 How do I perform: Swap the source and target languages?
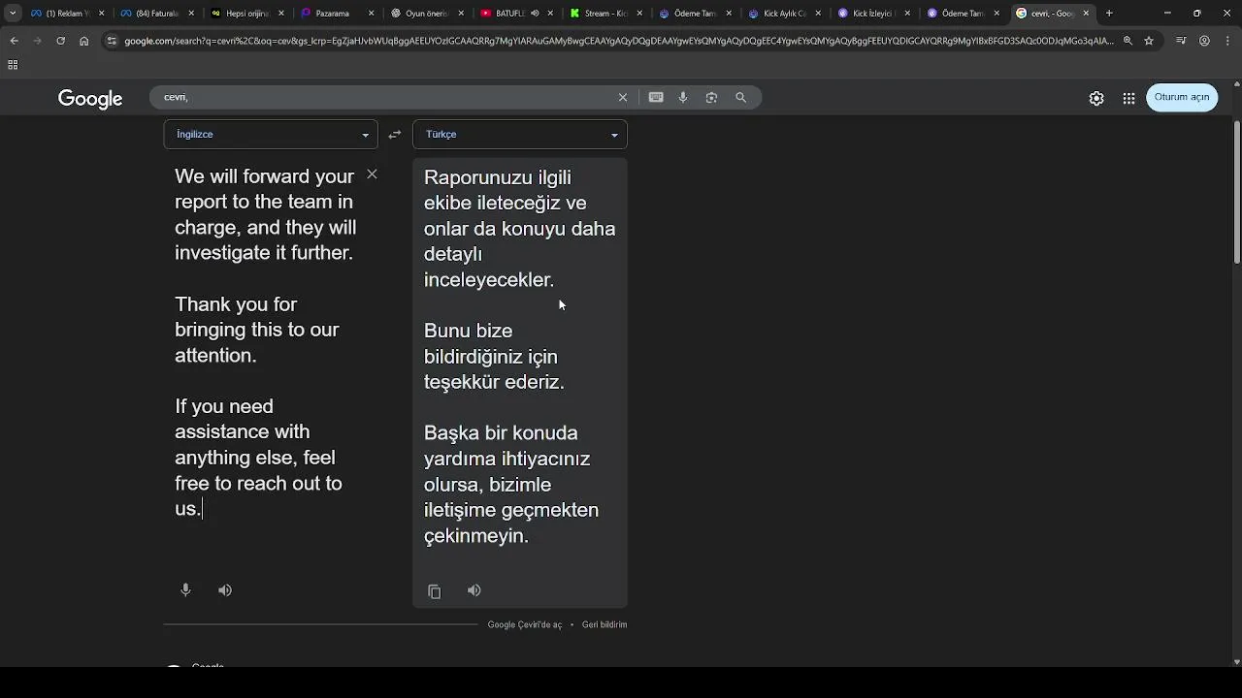tap(394, 135)
